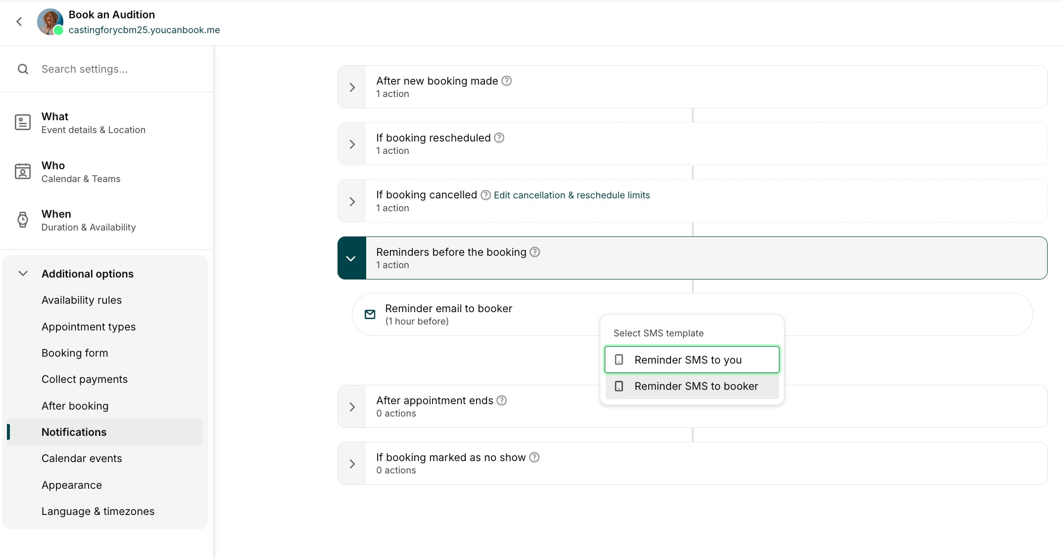This screenshot has height=559, width=1062.
Task: Choose Reminder SMS to booker template
Action: pyautogui.click(x=692, y=386)
